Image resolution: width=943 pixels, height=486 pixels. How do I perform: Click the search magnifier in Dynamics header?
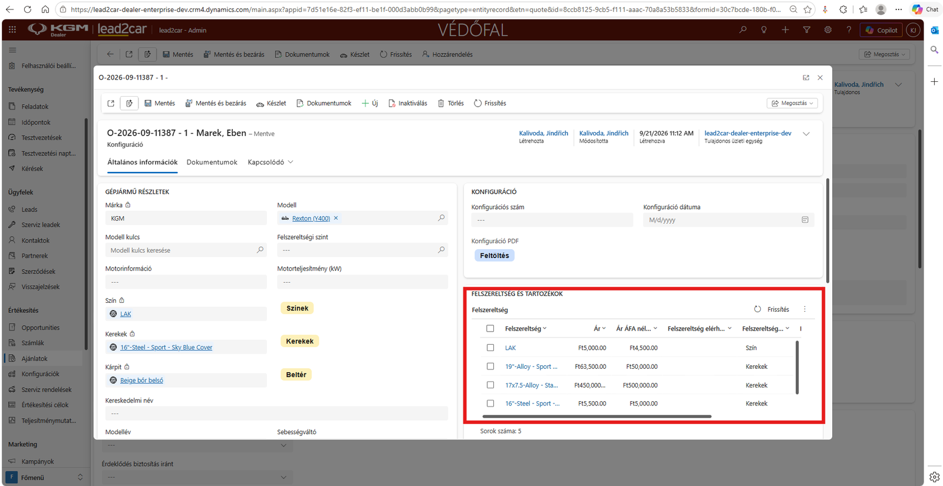743,29
